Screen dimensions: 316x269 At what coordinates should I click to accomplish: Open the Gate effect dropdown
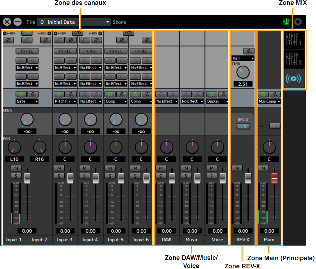[x=27, y=101]
